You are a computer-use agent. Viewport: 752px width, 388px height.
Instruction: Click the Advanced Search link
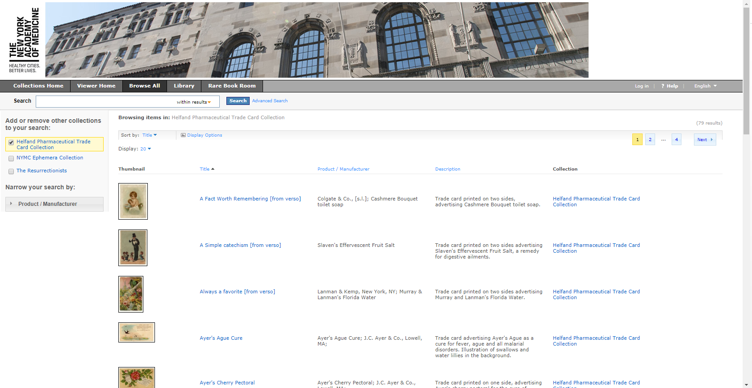tap(270, 101)
